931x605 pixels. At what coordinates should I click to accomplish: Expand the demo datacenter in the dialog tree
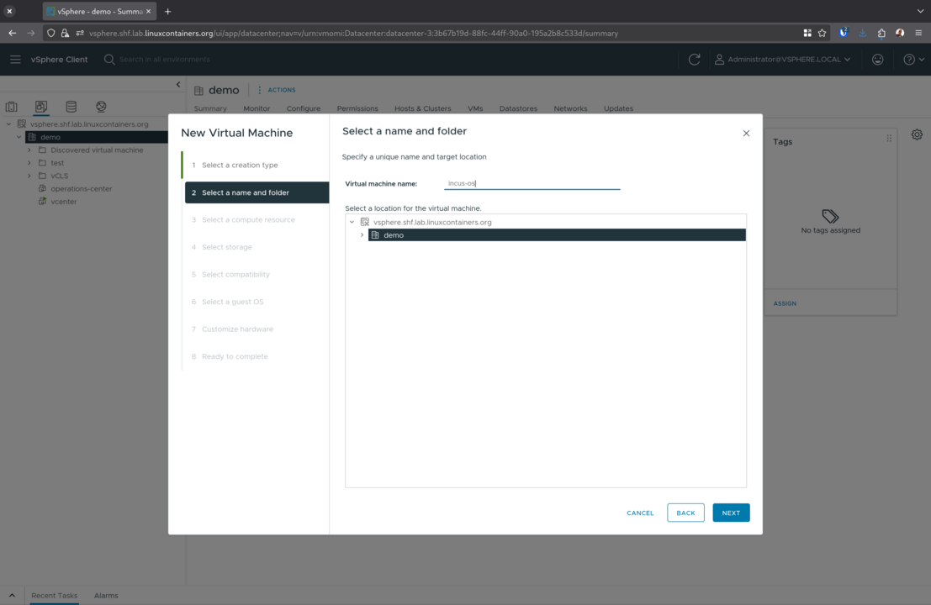point(362,235)
